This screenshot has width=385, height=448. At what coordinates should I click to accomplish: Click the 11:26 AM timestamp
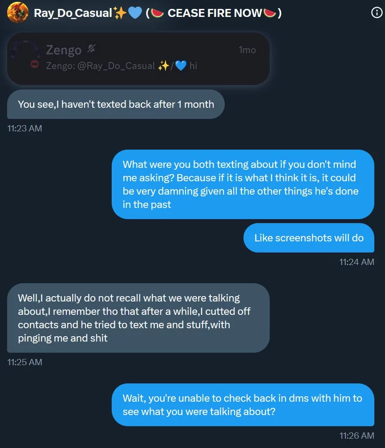pos(357,436)
